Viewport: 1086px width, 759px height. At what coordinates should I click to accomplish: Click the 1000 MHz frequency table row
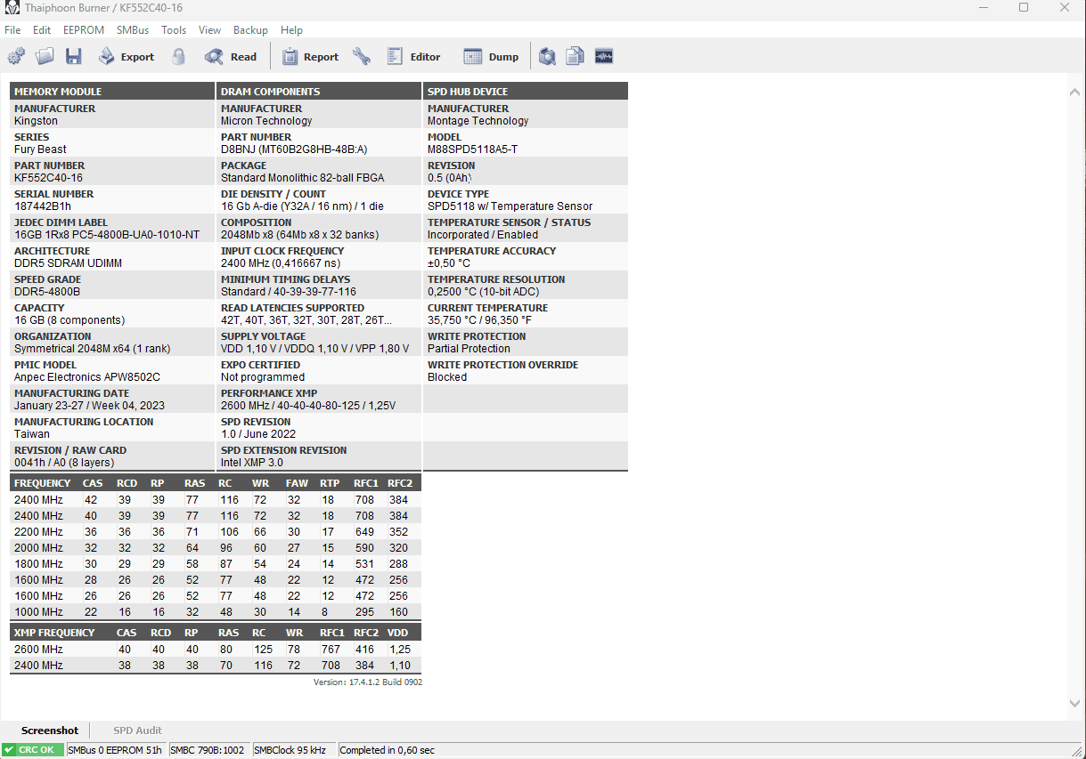216,612
